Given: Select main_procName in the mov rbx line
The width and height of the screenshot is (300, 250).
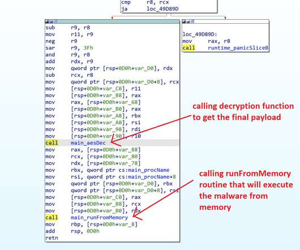Looking at the screenshot, I should pos(149,170).
